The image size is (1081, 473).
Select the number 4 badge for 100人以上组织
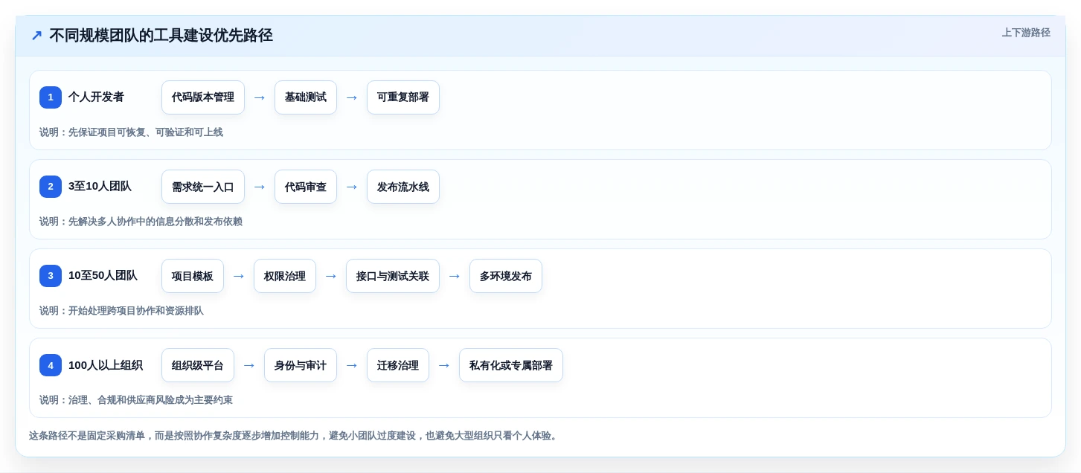tap(51, 365)
